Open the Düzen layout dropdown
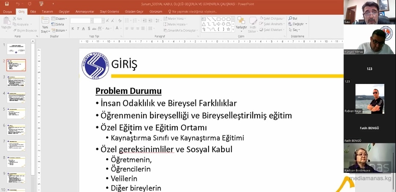The width and height of the screenshot is (396, 192). coord(59,19)
